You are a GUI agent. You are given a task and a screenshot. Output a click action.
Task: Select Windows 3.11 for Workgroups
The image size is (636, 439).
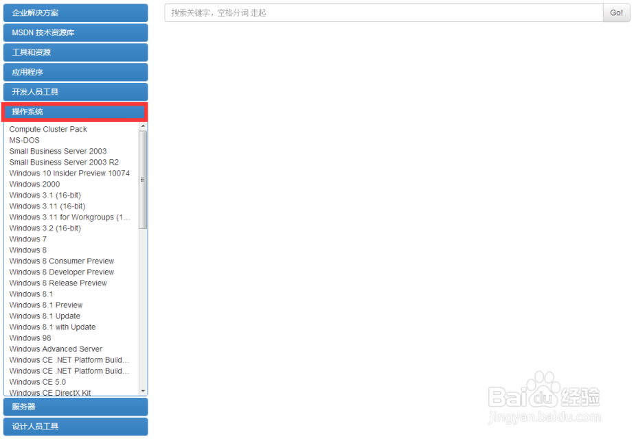coord(70,217)
